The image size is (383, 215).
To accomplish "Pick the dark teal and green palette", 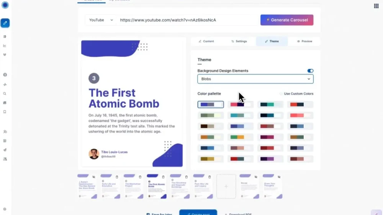I will pyautogui.click(x=270, y=105).
